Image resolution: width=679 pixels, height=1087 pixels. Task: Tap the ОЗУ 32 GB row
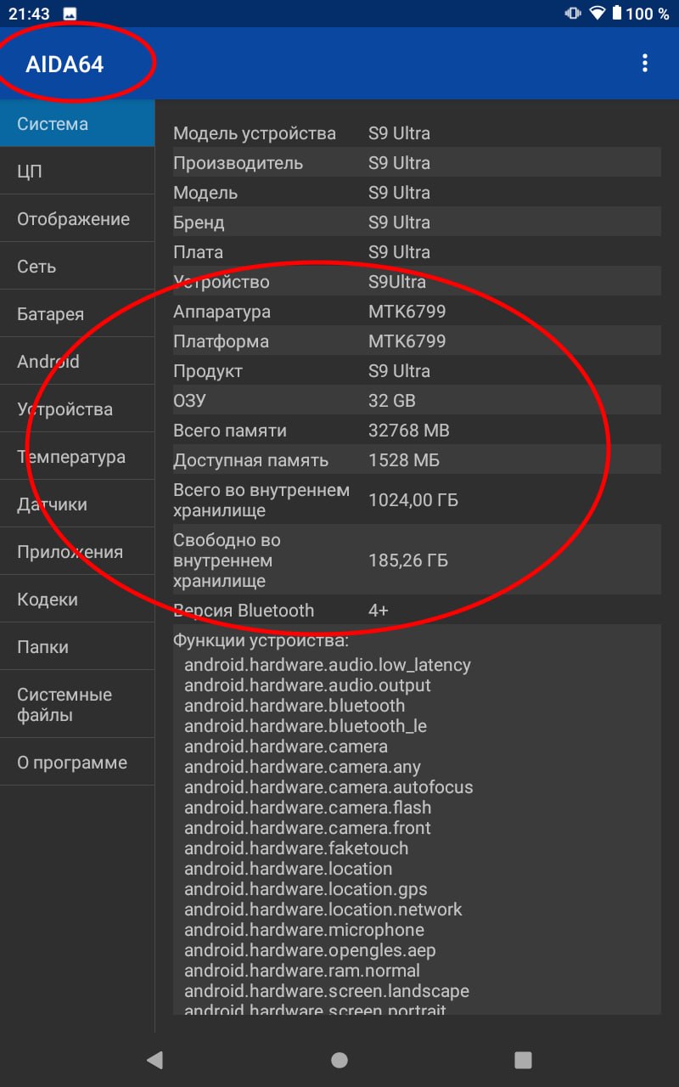click(x=417, y=401)
